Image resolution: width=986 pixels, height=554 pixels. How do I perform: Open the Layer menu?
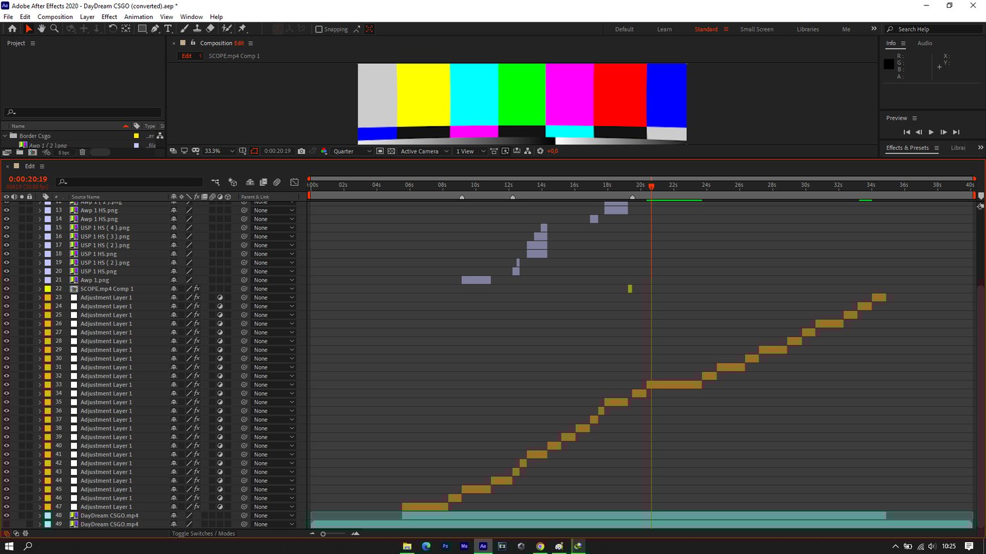[x=87, y=17]
